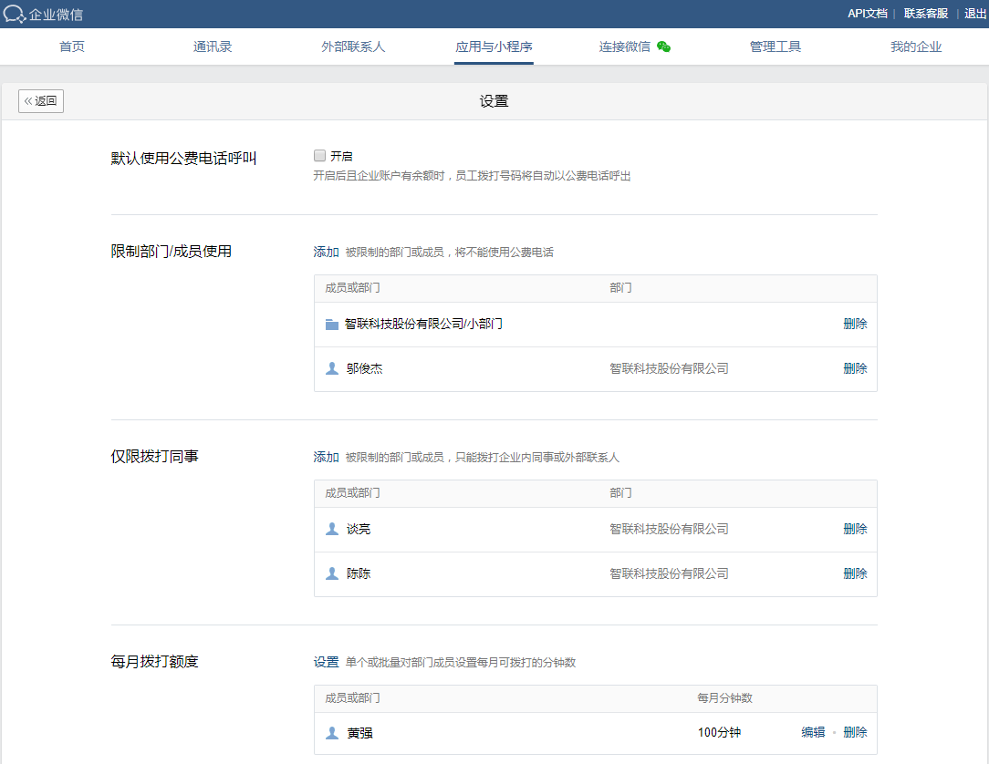989x764 pixels.
Task: Click 退出 to log out
Action: point(975,14)
